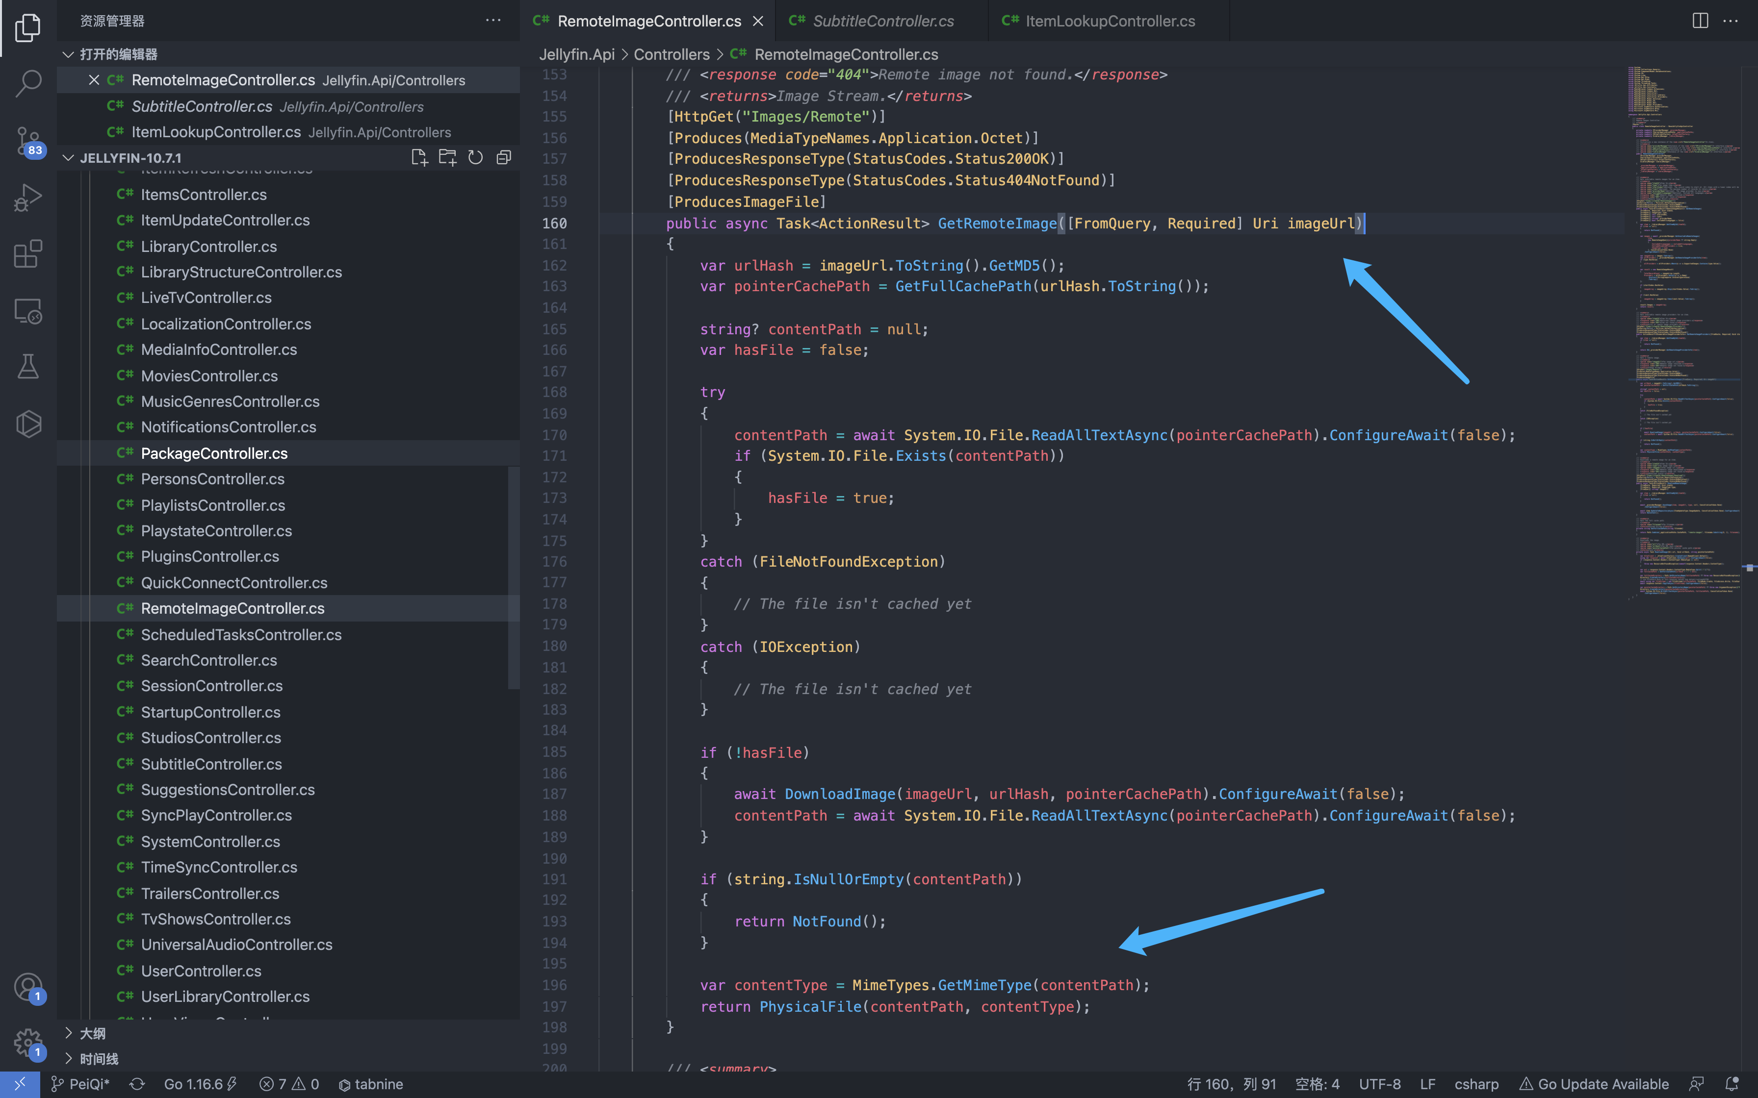This screenshot has height=1098, width=1758.
Task: Open the Run and Debug view
Action: coord(27,197)
